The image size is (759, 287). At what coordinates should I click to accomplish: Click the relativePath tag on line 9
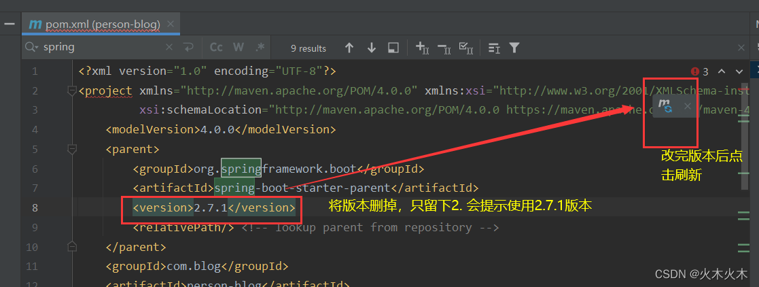click(x=184, y=227)
